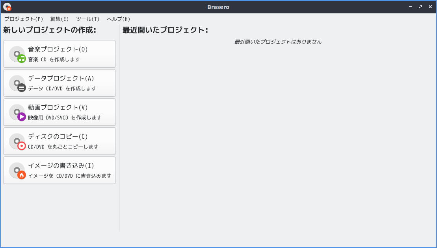The width and height of the screenshot is (437, 248).
Task: Maximize the Brasero window
Action: pos(420,7)
